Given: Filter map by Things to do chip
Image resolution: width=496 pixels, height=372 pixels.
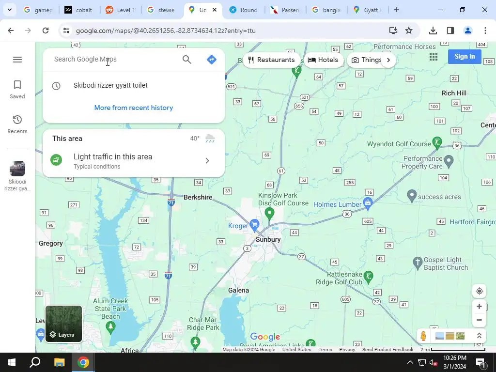Looking at the screenshot, I should click(367, 60).
